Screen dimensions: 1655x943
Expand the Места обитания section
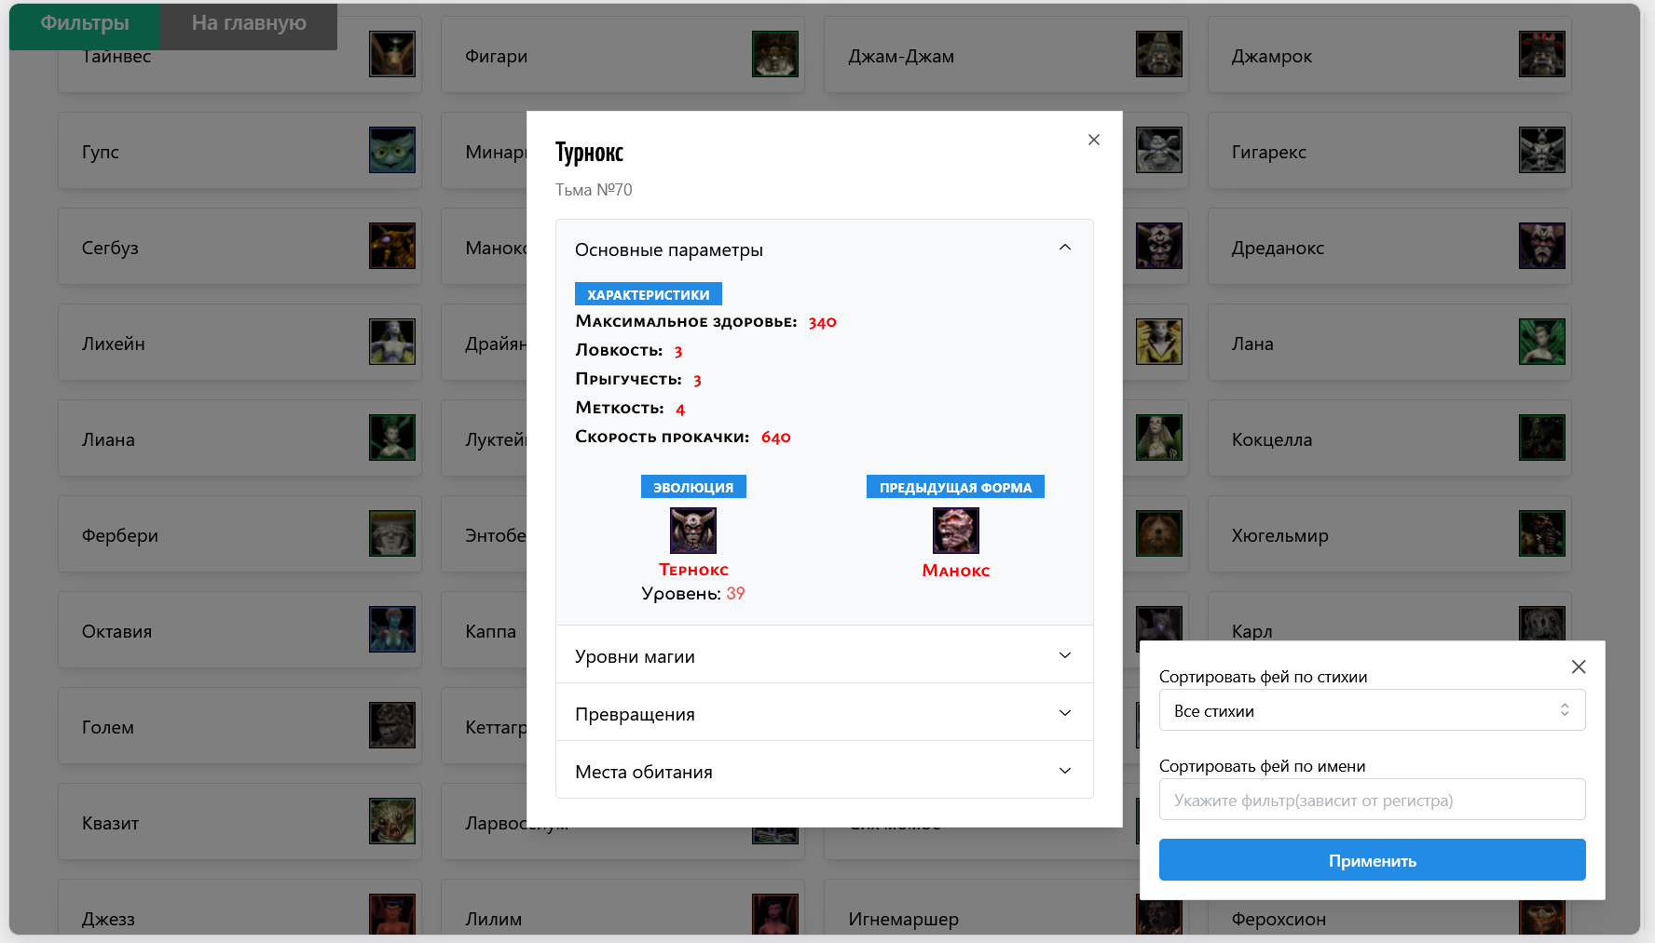click(825, 771)
